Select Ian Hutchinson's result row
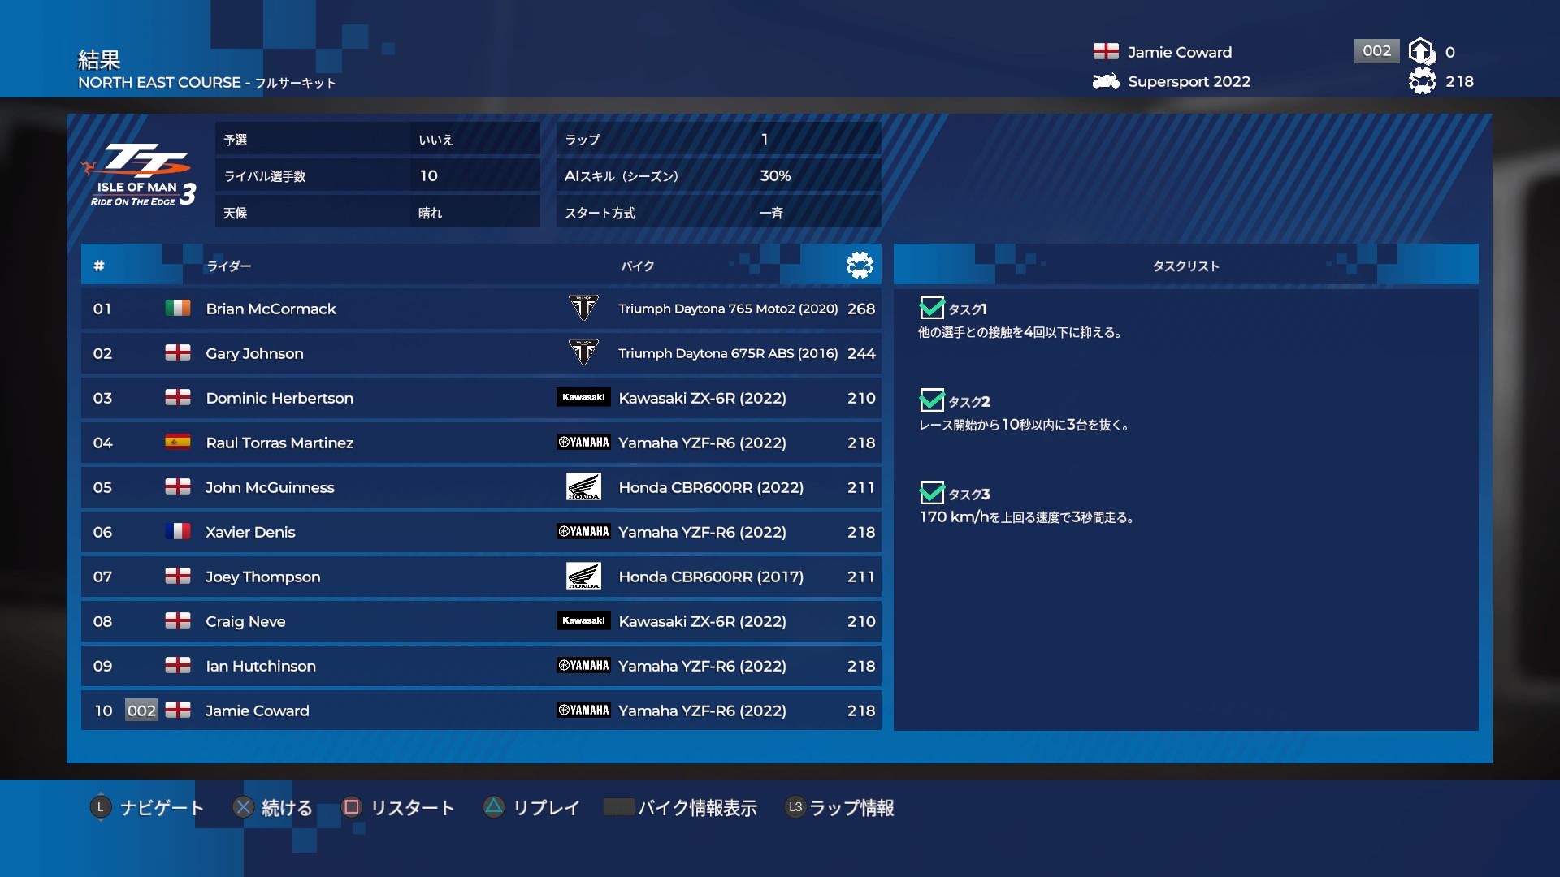The height and width of the screenshot is (877, 1560). (481, 666)
